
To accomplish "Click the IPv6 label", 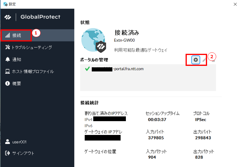I will [89, 126].
